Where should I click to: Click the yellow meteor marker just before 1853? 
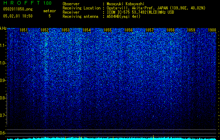(65, 138)
